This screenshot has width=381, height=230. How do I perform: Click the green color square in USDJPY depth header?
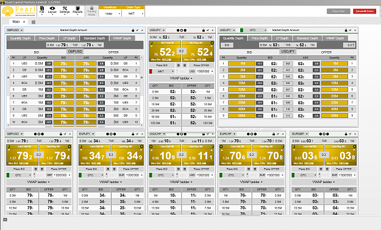coord(241,30)
